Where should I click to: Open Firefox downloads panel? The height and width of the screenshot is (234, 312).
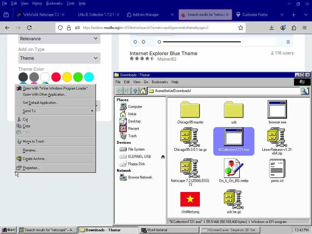point(271,28)
